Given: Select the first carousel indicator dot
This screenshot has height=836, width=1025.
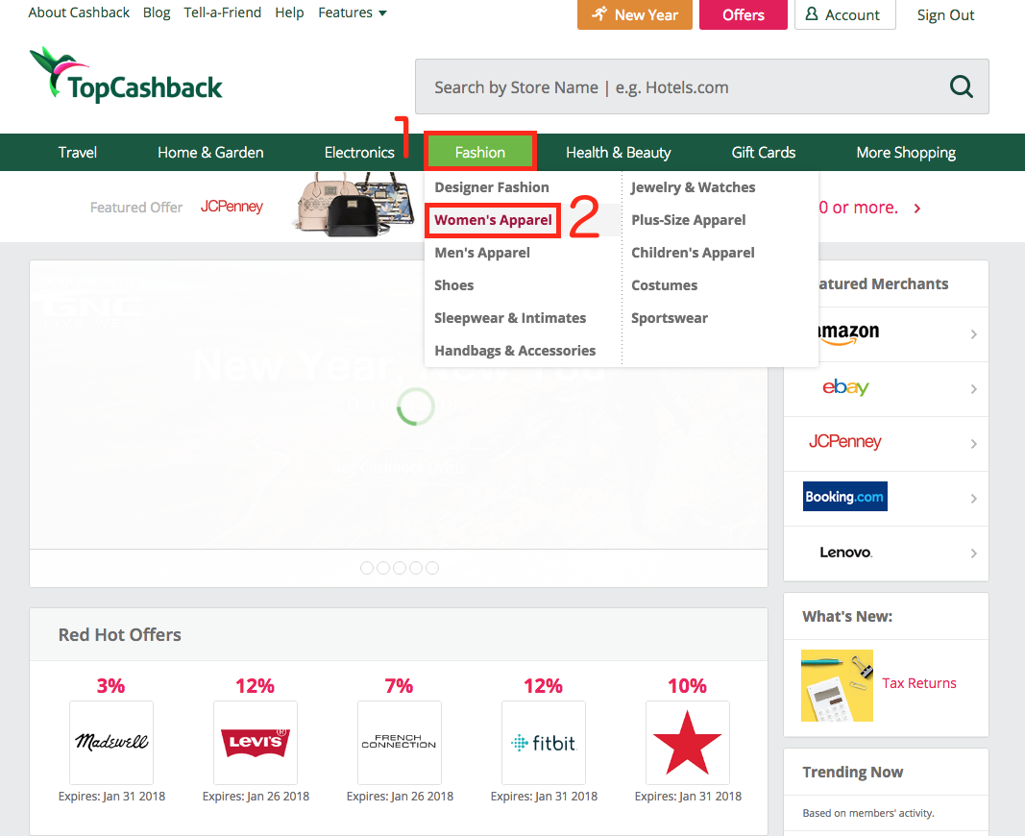Looking at the screenshot, I should (367, 568).
